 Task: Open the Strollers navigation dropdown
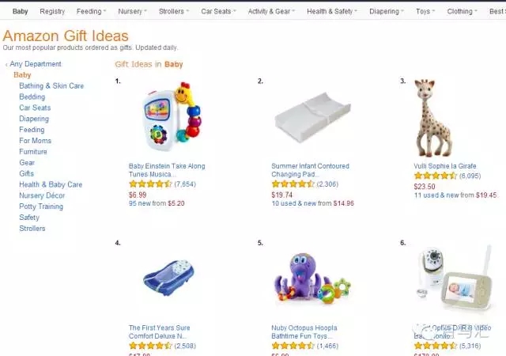click(x=172, y=12)
